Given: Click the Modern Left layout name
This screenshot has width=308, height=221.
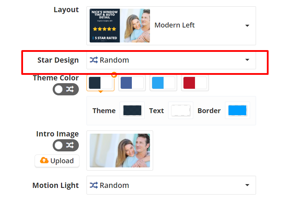Looking at the screenshot, I should [174, 25].
